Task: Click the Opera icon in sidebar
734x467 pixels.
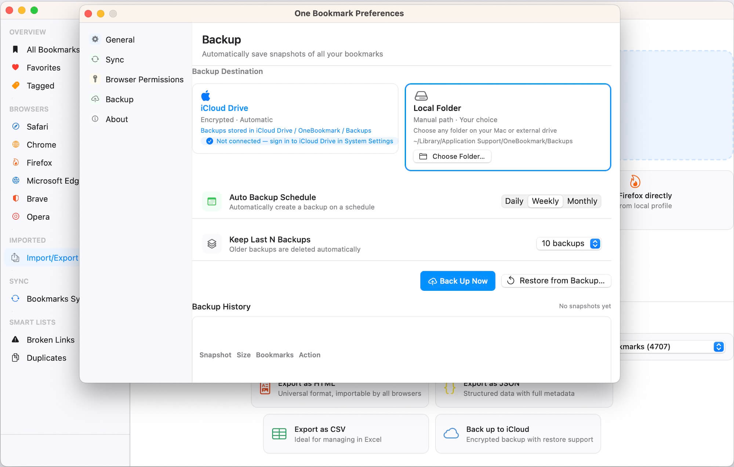Action: point(16,216)
